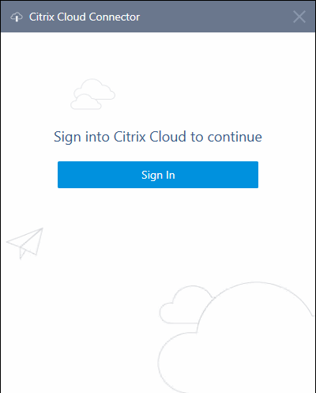The width and height of the screenshot is (316, 393).
Task: Close the Citrix Cloud Connector window
Action: click(x=299, y=17)
